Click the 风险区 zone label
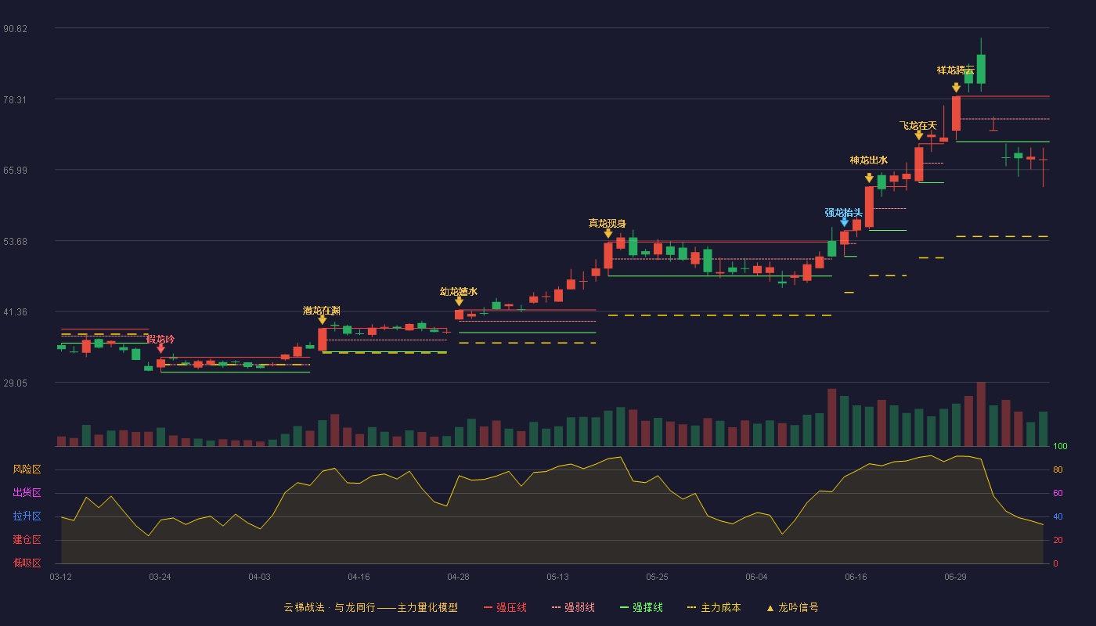Image resolution: width=1096 pixels, height=626 pixels. (x=27, y=469)
